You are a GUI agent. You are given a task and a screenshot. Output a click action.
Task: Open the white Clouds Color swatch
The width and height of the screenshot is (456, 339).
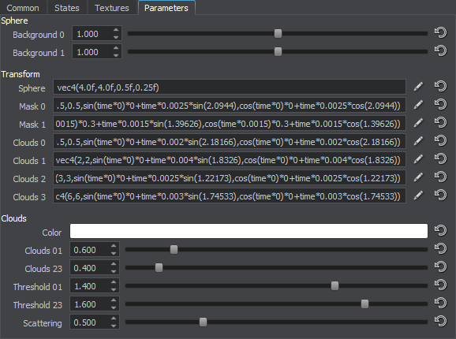click(249, 231)
